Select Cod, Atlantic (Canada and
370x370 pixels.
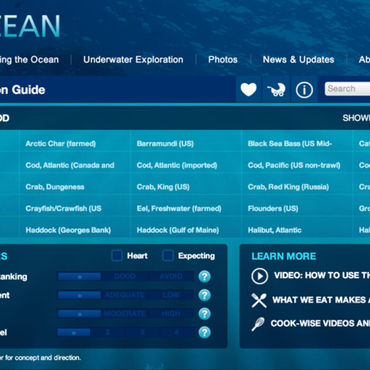tap(70, 165)
